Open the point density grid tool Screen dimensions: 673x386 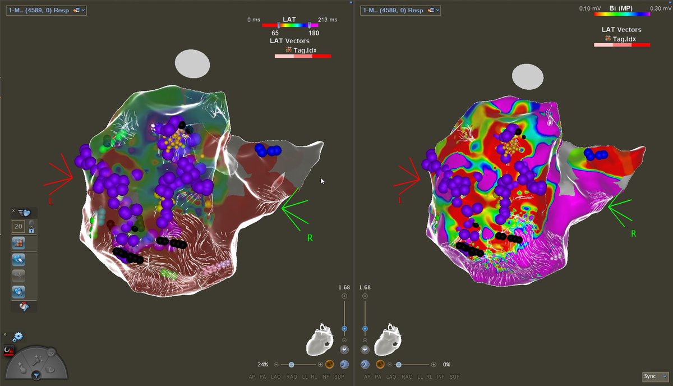pyautogui.click(x=19, y=242)
